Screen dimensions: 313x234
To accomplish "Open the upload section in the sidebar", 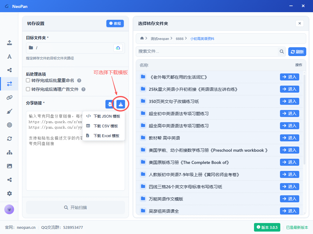I will (9, 43).
